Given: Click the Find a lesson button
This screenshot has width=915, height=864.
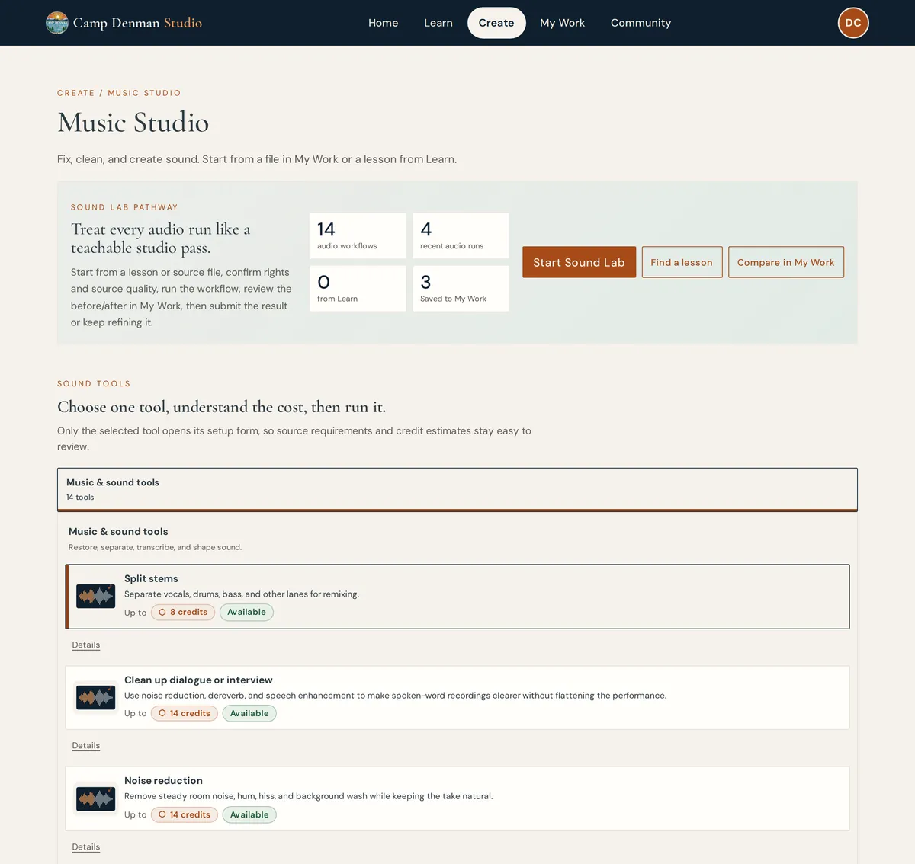Looking at the screenshot, I should click(x=682, y=262).
